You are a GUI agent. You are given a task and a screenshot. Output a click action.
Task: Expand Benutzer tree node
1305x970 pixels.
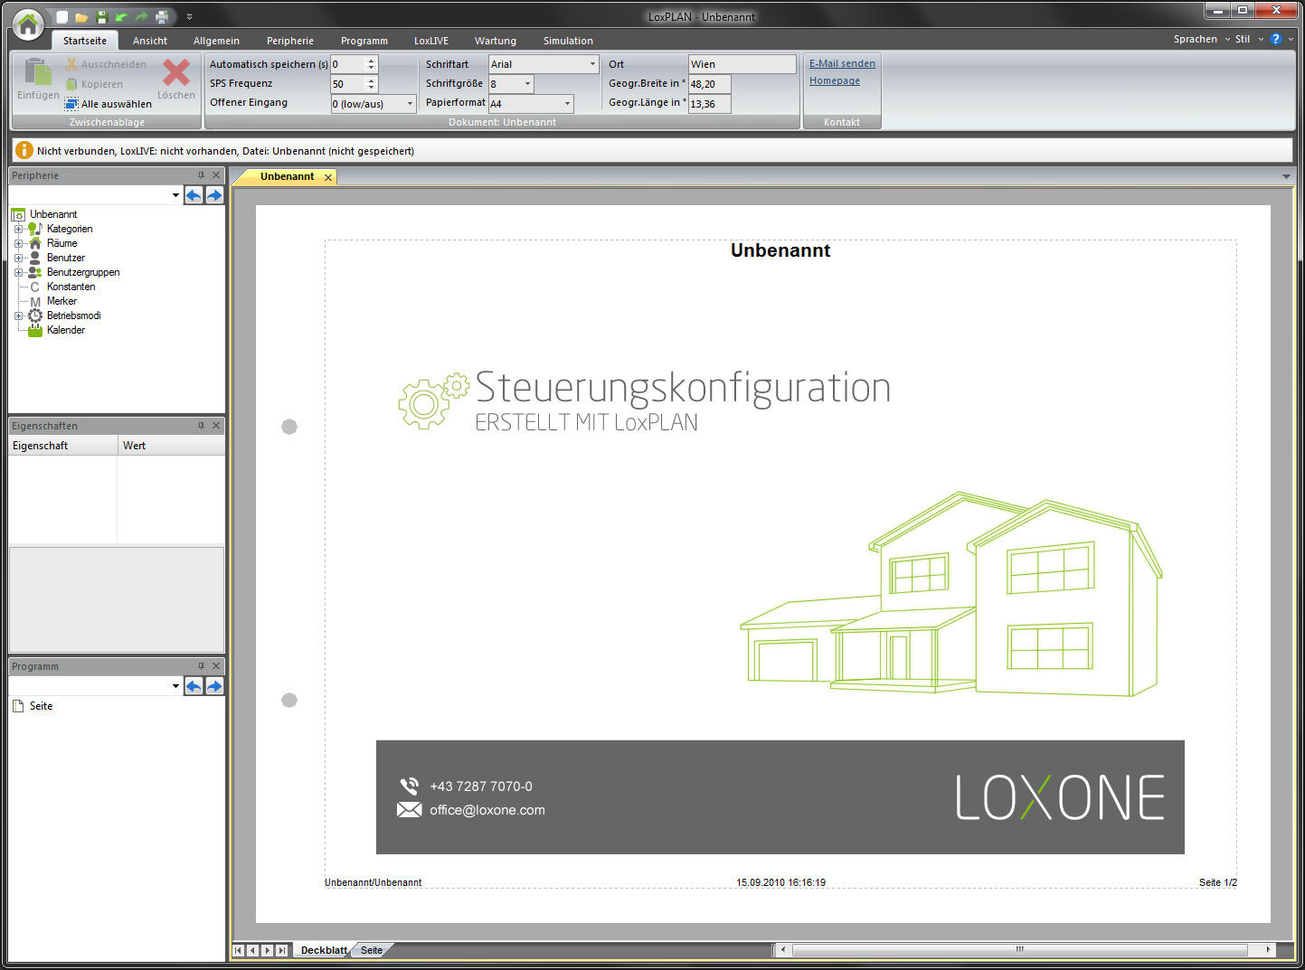pyautogui.click(x=18, y=258)
